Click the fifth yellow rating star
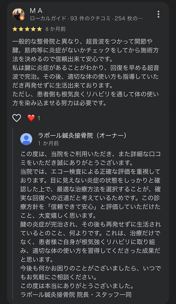 (39, 29)
